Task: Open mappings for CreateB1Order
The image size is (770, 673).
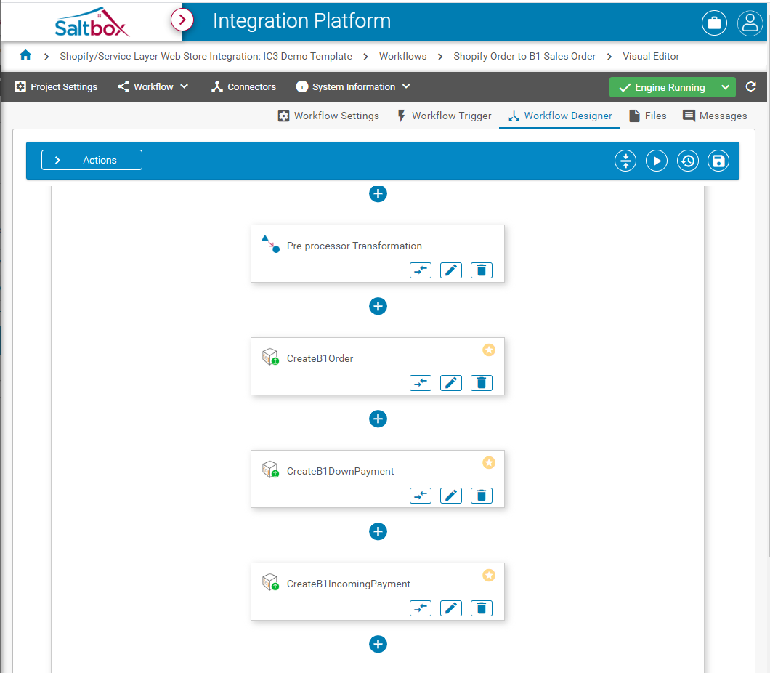Action: (421, 383)
